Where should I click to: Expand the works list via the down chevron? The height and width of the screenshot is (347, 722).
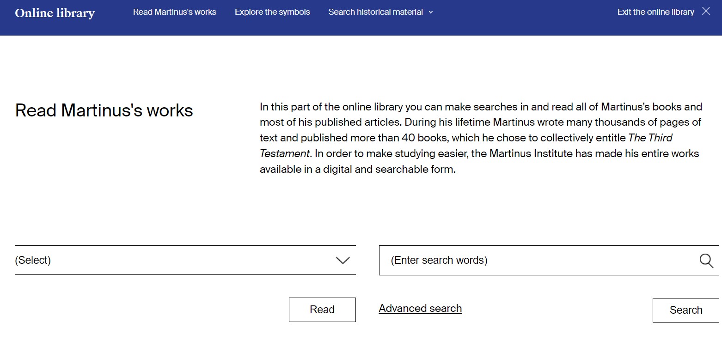pos(343,261)
